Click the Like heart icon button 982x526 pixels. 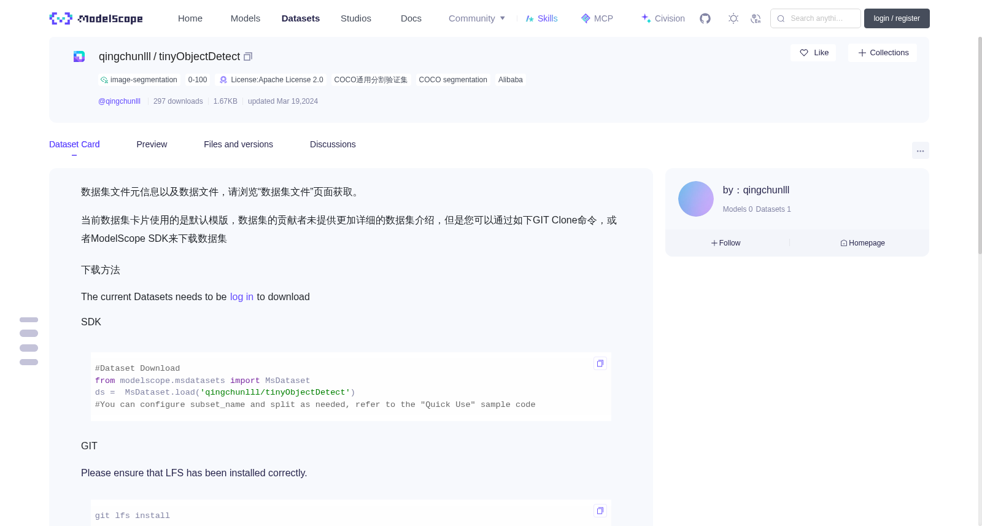click(813, 53)
